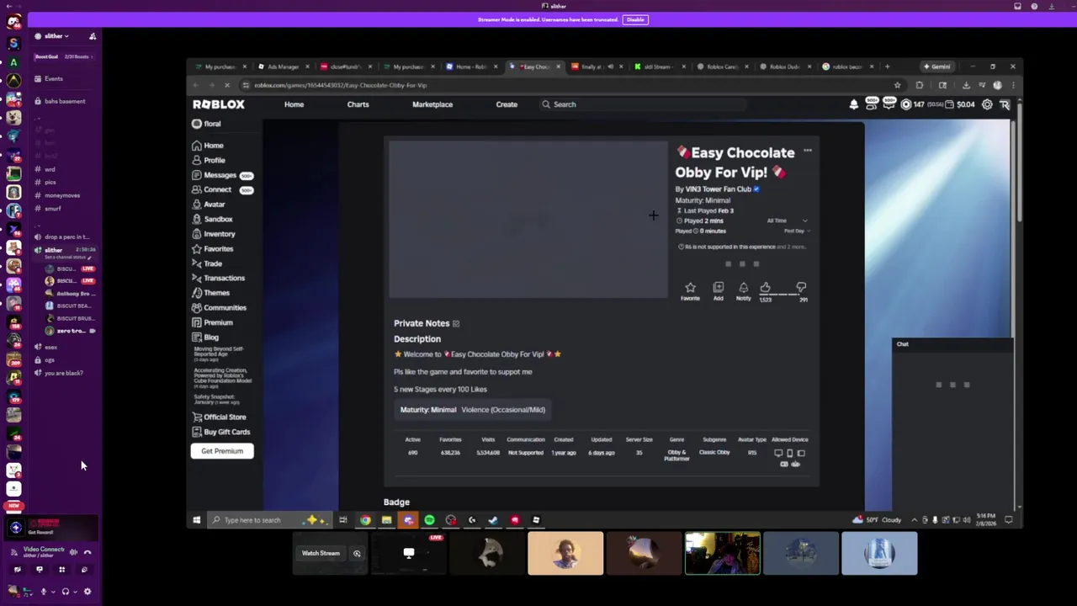Click the pop-out icon next to Watch Stream
This screenshot has height=606, width=1077.
(357, 554)
